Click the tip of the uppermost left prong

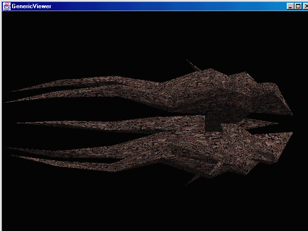pyautogui.click(x=13, y=90)
